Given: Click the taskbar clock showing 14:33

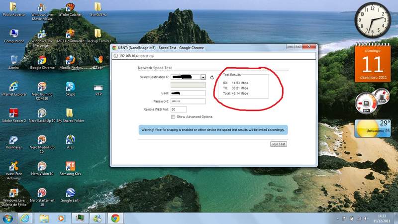Looking at the screenshot, I should (x=382, y=219).
